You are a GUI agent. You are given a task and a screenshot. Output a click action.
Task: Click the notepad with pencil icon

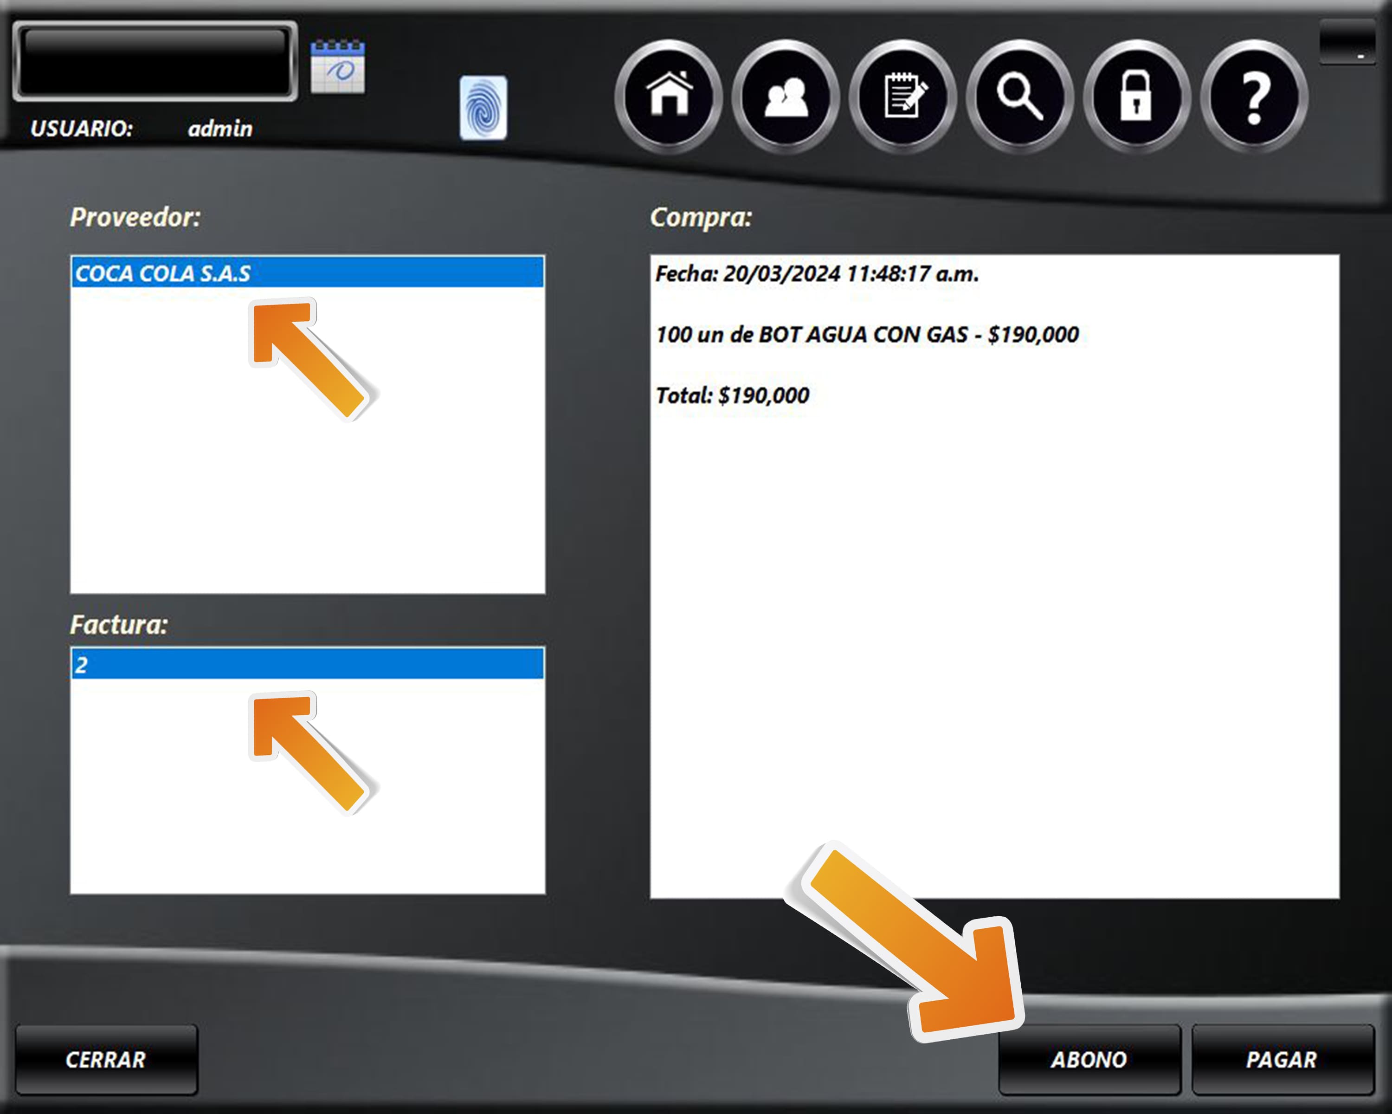[x=902, y=96]
